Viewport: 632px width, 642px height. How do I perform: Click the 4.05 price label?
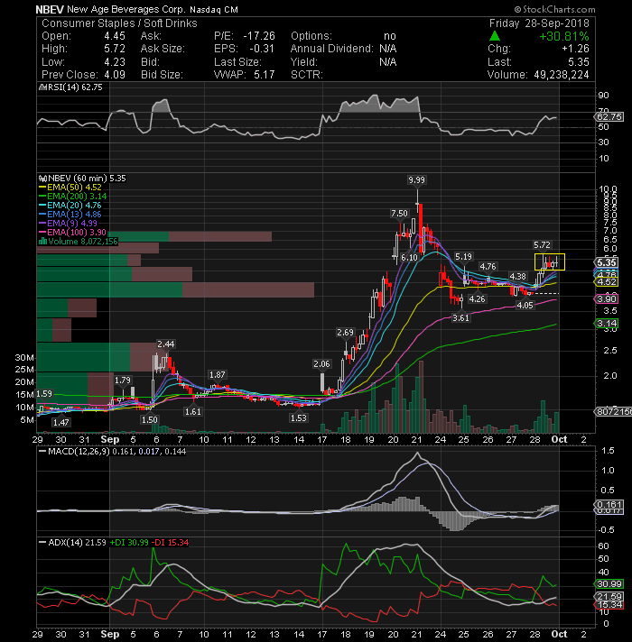point(525,305)
